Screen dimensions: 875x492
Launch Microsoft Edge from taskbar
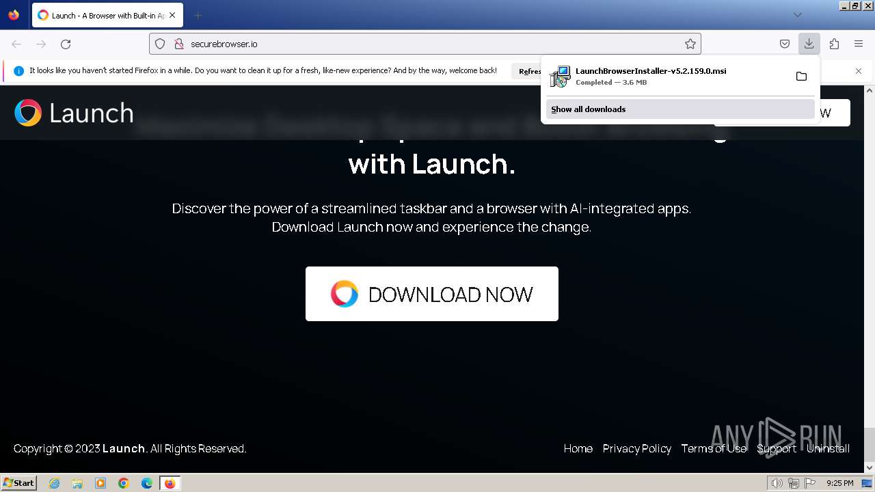click(x=147, y=483)
